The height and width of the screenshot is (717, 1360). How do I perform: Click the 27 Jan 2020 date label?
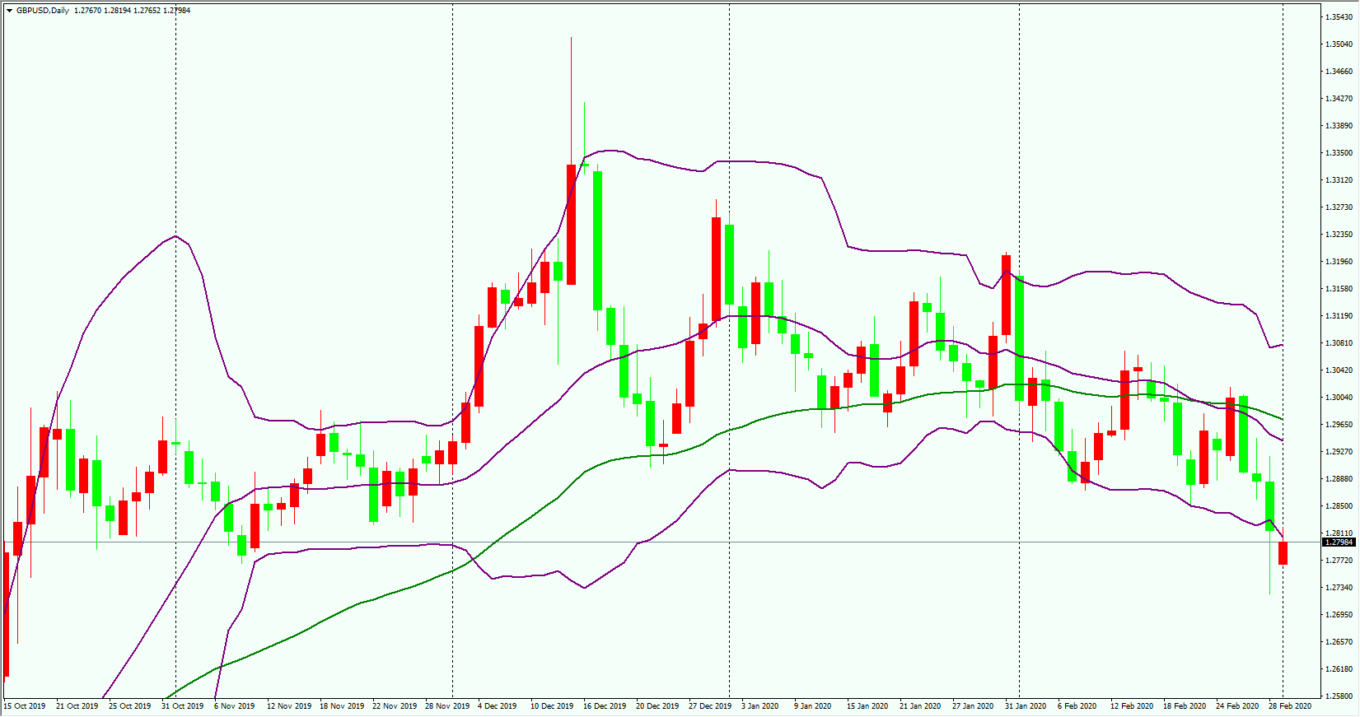point(973,706)
